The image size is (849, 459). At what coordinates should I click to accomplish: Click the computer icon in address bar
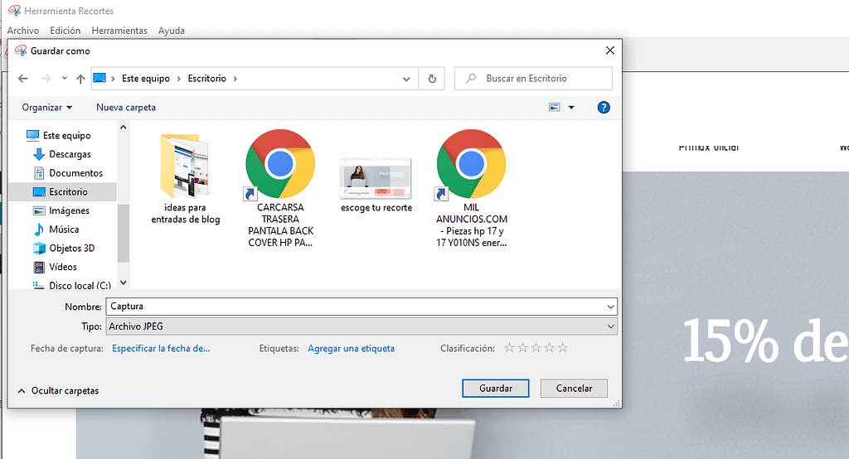(x=99, y=79)
